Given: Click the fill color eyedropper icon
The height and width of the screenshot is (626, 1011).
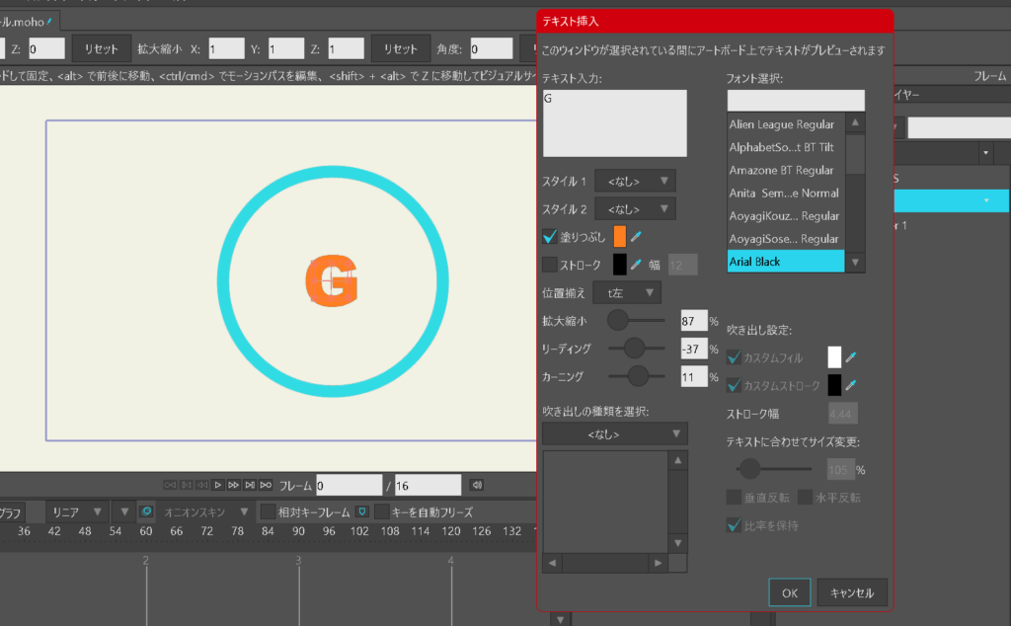Looking at the screenshot, I should 637,237.
